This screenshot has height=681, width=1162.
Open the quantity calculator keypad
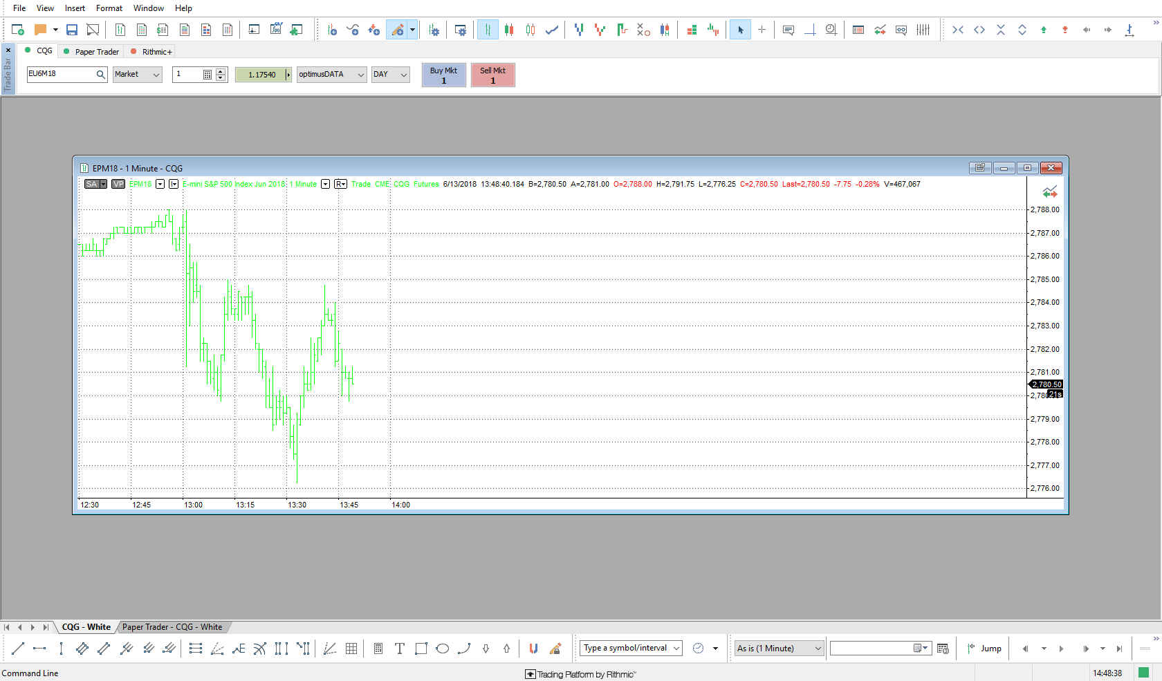[207, 75]
